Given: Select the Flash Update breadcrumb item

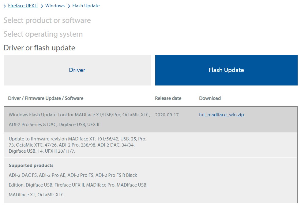Looking at the screenshot, I should (x=86, y=5).
